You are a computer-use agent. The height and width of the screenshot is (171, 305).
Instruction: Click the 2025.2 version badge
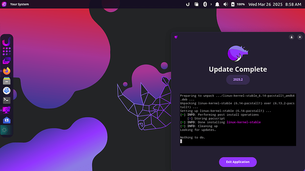(238, 80)
